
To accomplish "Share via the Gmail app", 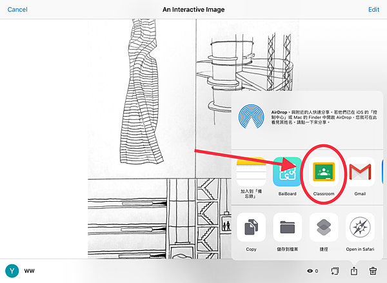I will 360,171.
